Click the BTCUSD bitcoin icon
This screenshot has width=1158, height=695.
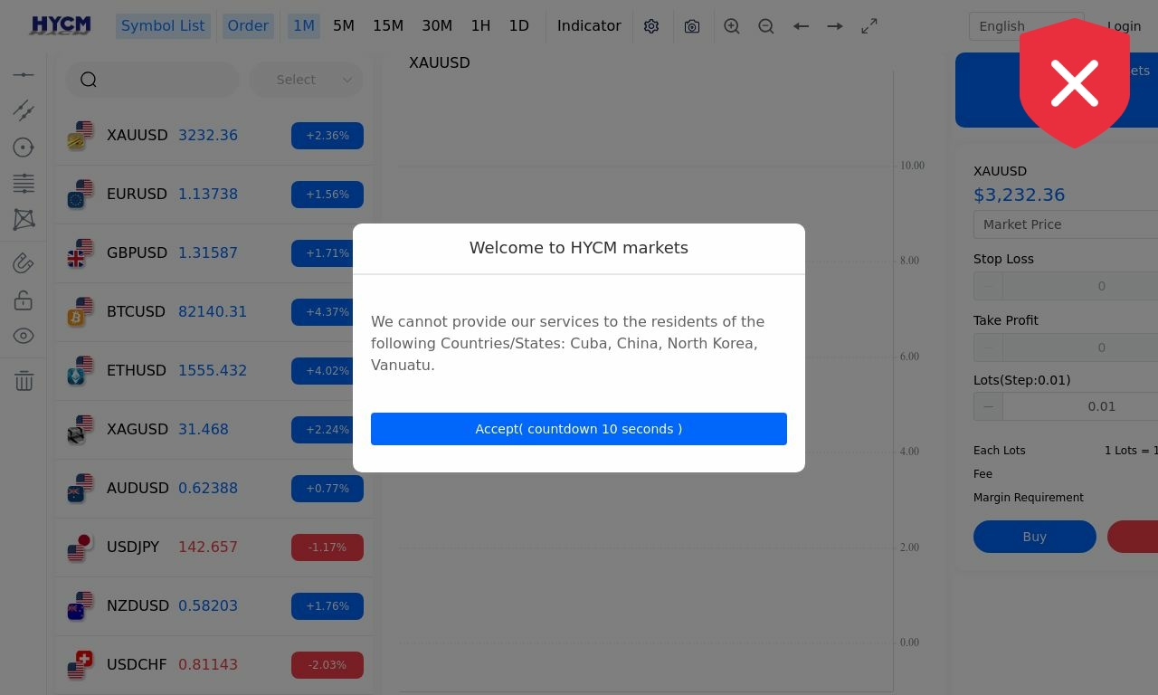click(x=81, y=311)
